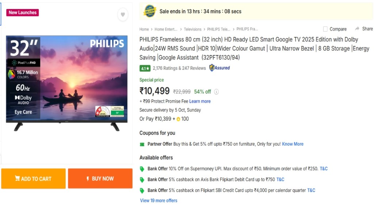Click the Flipkart Assured badge
The width and height of the screenshot is (374, 210).
(220, 68)
